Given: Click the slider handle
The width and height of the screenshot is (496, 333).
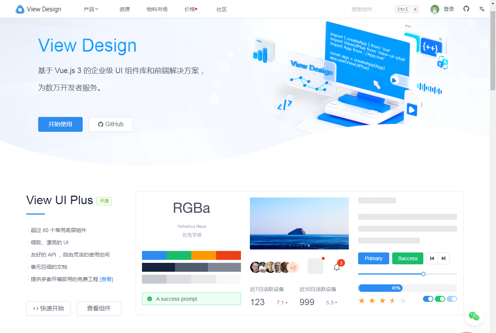Looking at the screenshot, I should pyautogui.click(x=423, y=274).
